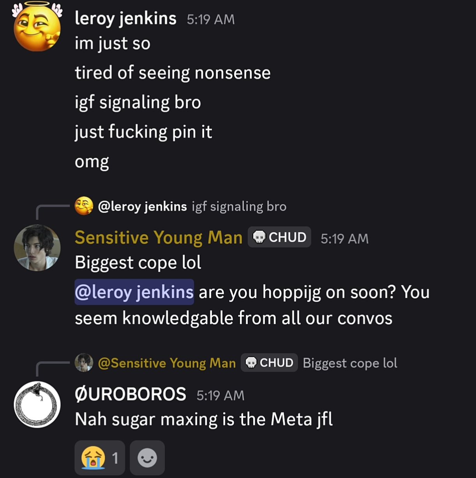The width and height of the screenshot is (476, 478).
Task: Jump to replied message 'igf signaling bro'
Action: pyautogui.click(x=239, y=206)
